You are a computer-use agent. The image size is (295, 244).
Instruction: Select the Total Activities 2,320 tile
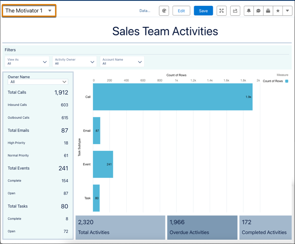point(120,227)
